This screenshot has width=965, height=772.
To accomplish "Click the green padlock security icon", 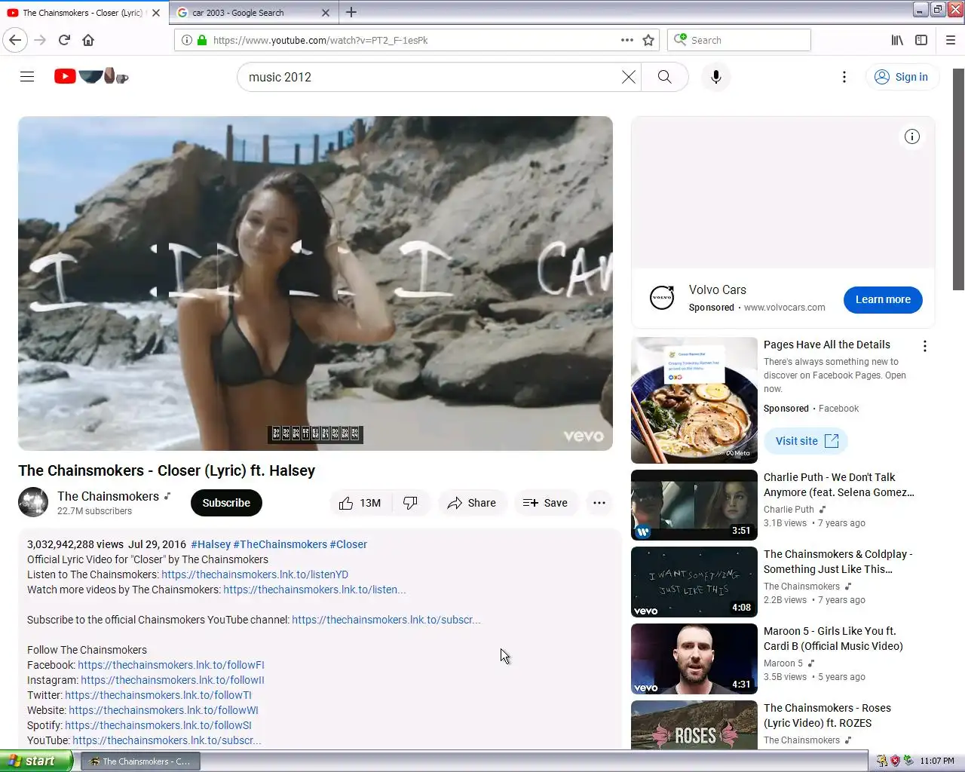I will pyautogui.click(x=202, y=40).
